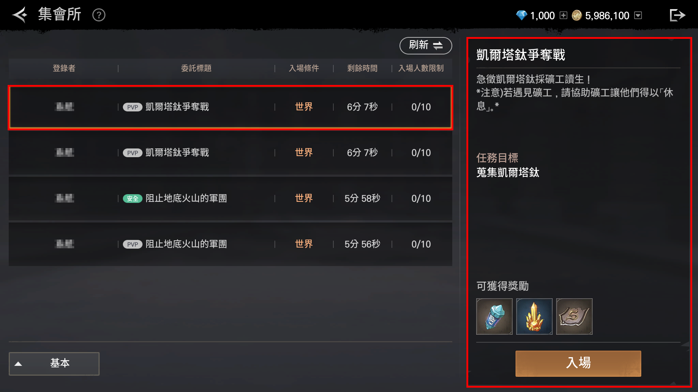Click the 入場 enter button
This screenshot has height=392, width=698.
click(578, 363)
